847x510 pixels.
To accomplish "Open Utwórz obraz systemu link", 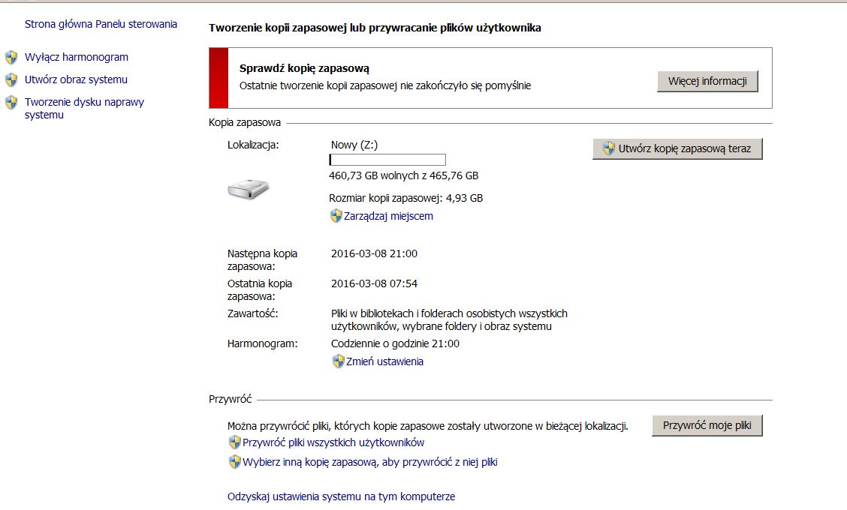I will [x=76, y=79].
